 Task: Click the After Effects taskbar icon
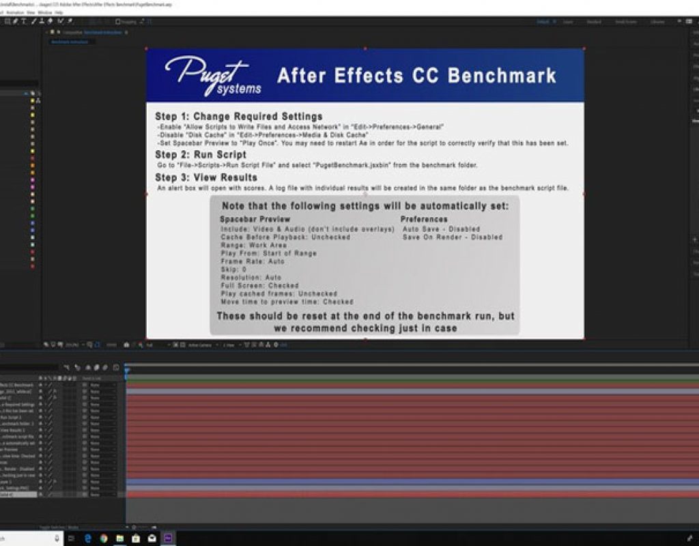click(x=168, y=538)
